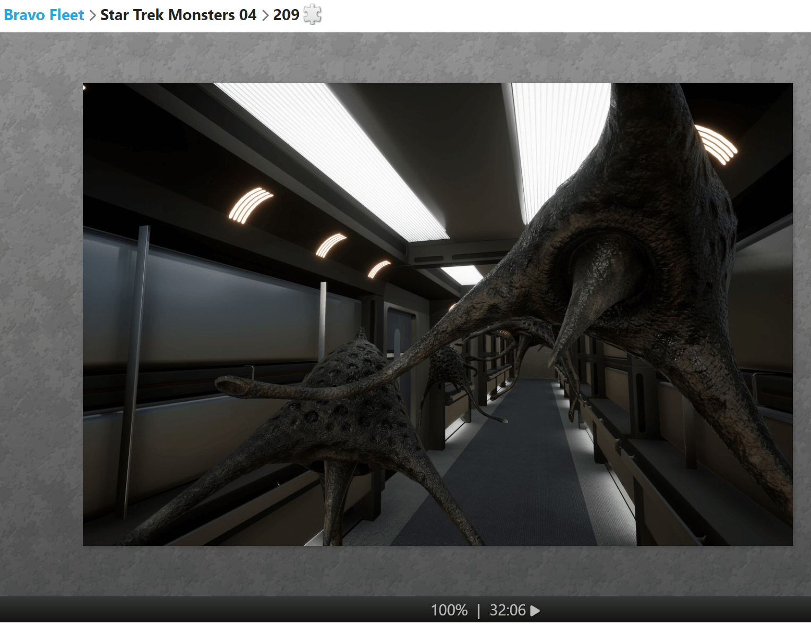Click the chevron before 209
Viewport: 811px width, 625px height.
pyautogui.click(x=265, y=15)
